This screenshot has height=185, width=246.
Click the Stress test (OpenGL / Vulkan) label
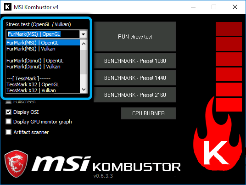click(38, 24)
